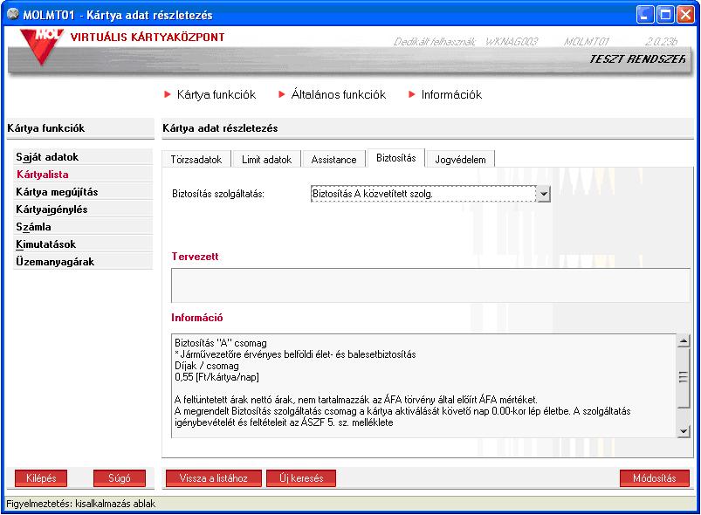Open the Kártya funkciók top menu
Image resolution: width=701 pixels, height=515 pixels.
coord(210,94)
